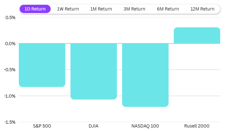Switch to the 1W Return tab
The height and width of the screenshot is (131, 225).
(68, 9)
